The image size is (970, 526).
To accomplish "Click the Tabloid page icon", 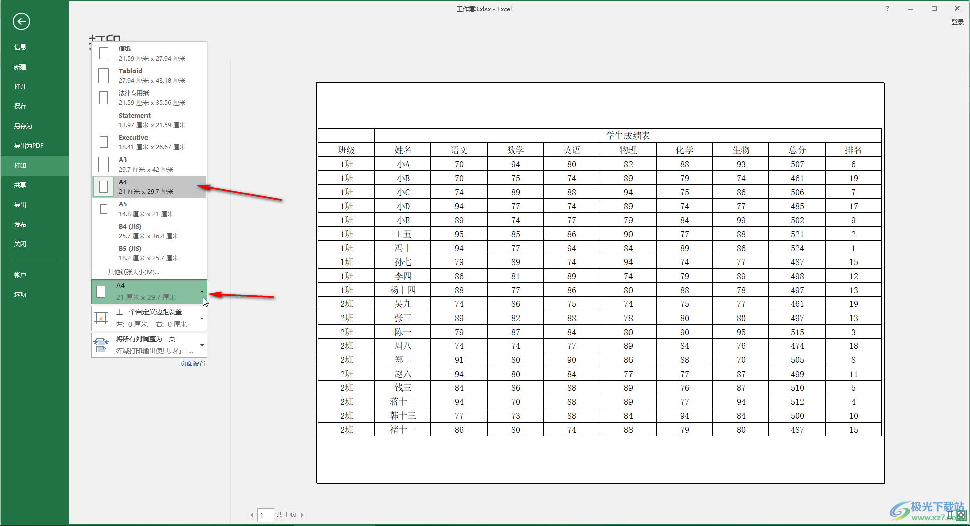I will tap(103, 76).
